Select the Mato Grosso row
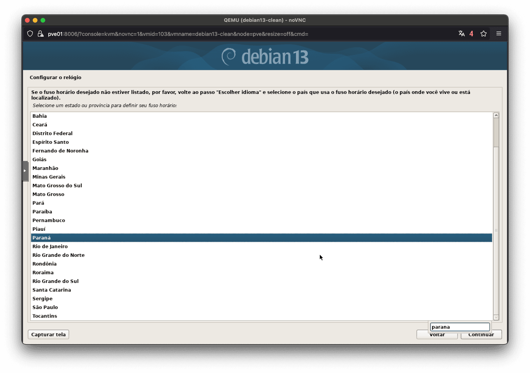The image size is (530, 373). tap(261, 194)
